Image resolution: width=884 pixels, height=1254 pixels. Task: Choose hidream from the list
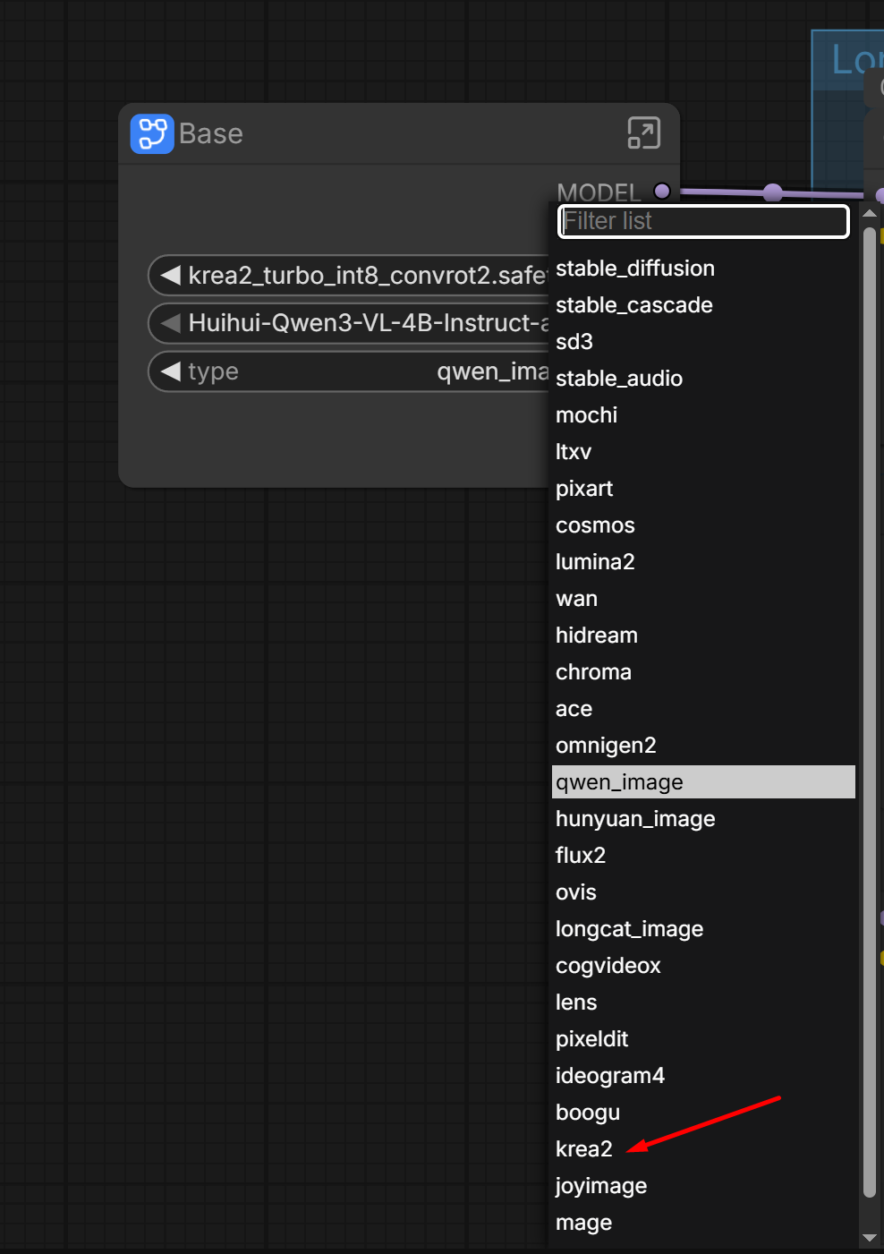pyautogui.click(x=703, y=636)
